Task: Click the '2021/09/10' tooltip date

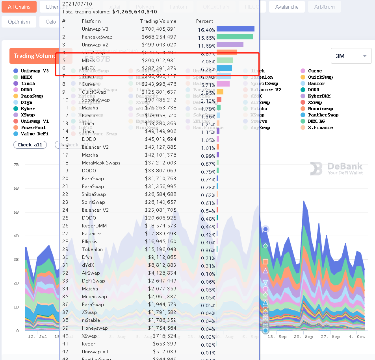Action: (x=77, y=4)
